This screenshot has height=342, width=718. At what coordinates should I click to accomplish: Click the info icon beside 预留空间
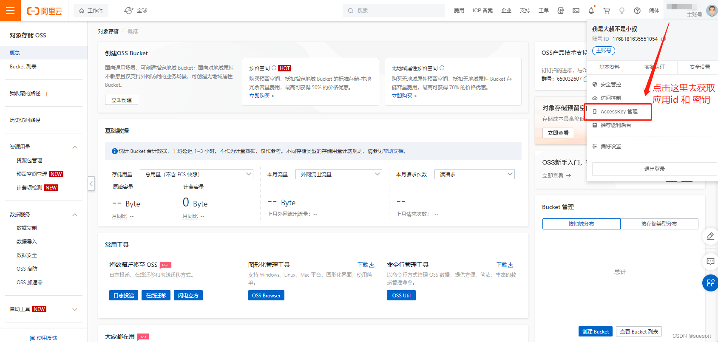(x=274, y=68)
